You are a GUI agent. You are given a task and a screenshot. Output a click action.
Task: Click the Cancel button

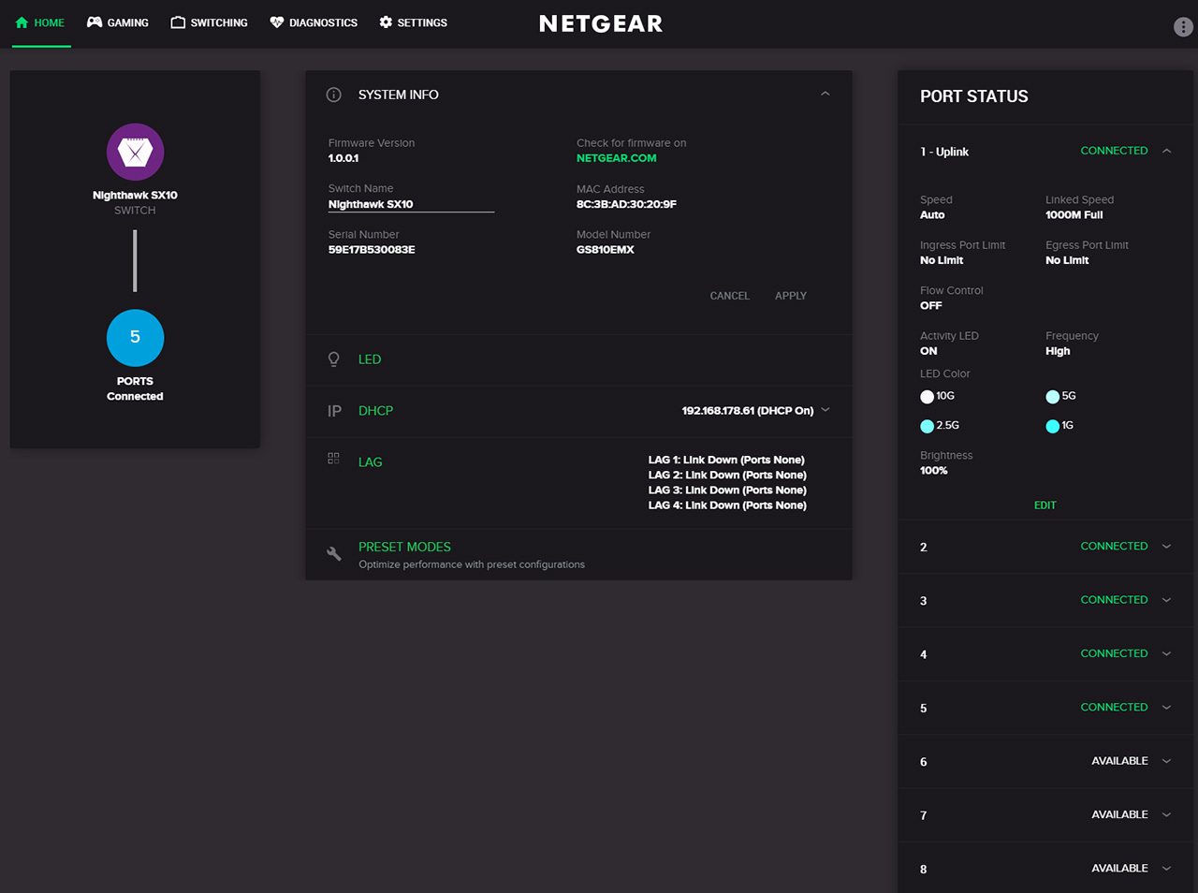click(729, 296)
